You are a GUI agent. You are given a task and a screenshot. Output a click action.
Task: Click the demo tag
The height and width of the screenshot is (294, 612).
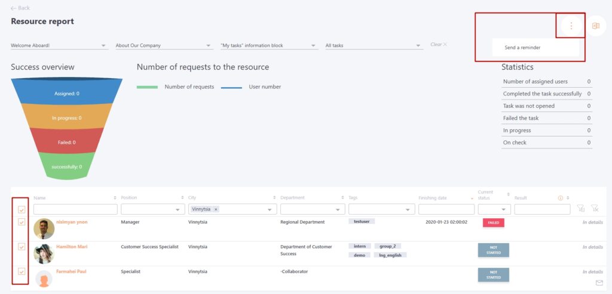tap(359, 255)
